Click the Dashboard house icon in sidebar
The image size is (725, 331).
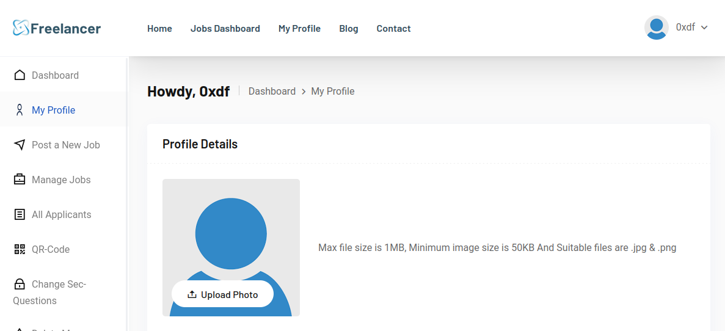(20, 75)
